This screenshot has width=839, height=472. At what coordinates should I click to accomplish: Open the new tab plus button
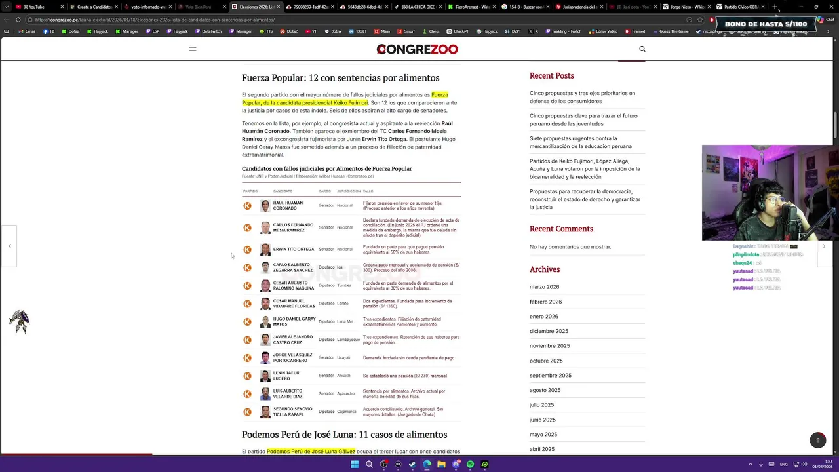point(775,7)
